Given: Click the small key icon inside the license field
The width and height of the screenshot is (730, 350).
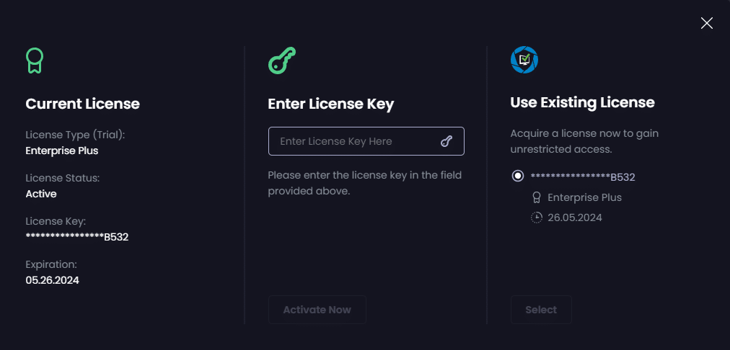Looking at the screenshot, I should (x=447, y=141).
